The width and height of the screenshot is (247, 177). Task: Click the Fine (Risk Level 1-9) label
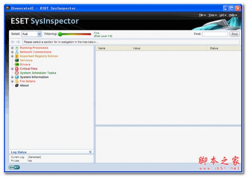click(x=103, y=35)
